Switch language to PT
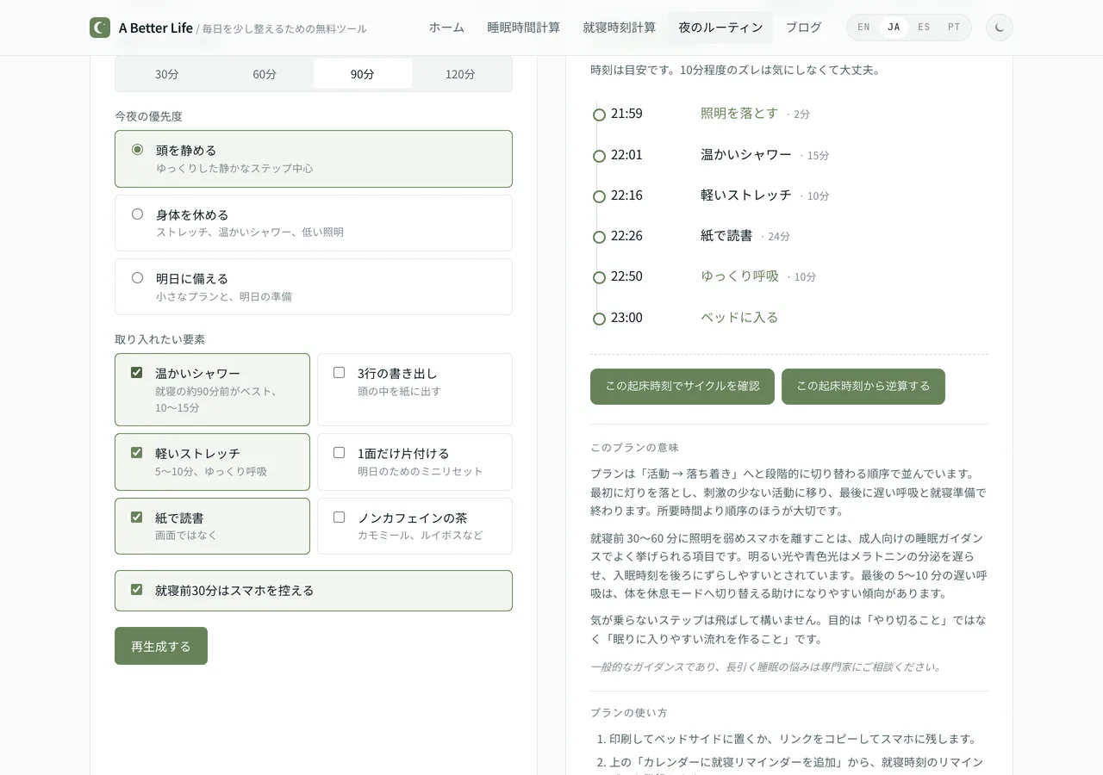The height and width of the screenshot is (775, 1103). tap(954, 28)
